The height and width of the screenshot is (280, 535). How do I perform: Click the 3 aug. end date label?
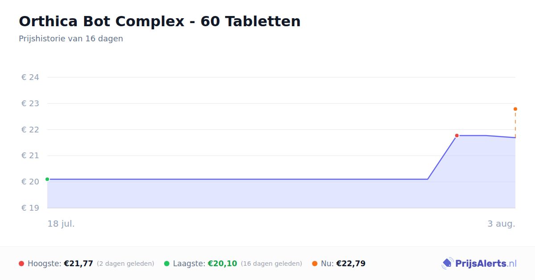(501, 224)
